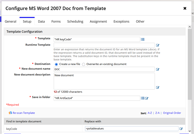
Task: Sort substitution keys Z-A
Action: (x=157, y=113)
